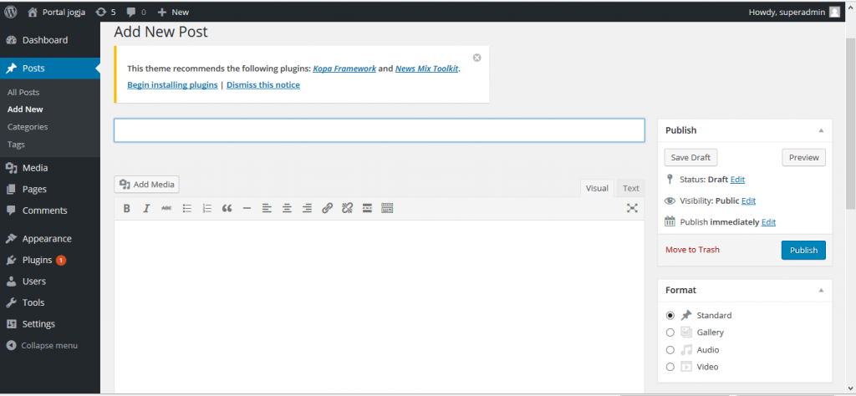This screenshot has height=396, width=856.
Task: Select the Video post format
Action: click(670, 367)
